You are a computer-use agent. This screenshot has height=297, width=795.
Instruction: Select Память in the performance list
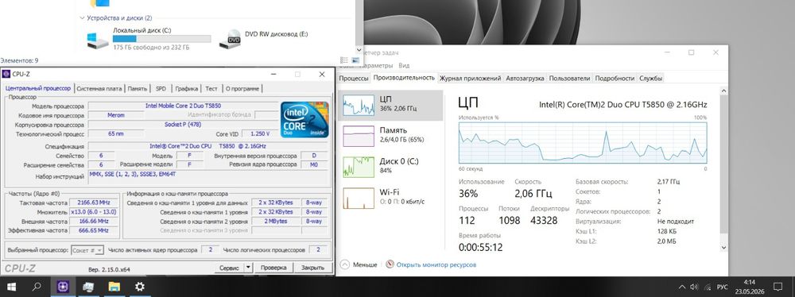390,136
